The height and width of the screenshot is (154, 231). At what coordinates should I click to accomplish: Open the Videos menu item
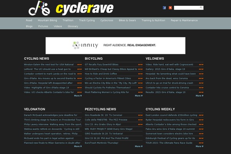click(58, 26)
